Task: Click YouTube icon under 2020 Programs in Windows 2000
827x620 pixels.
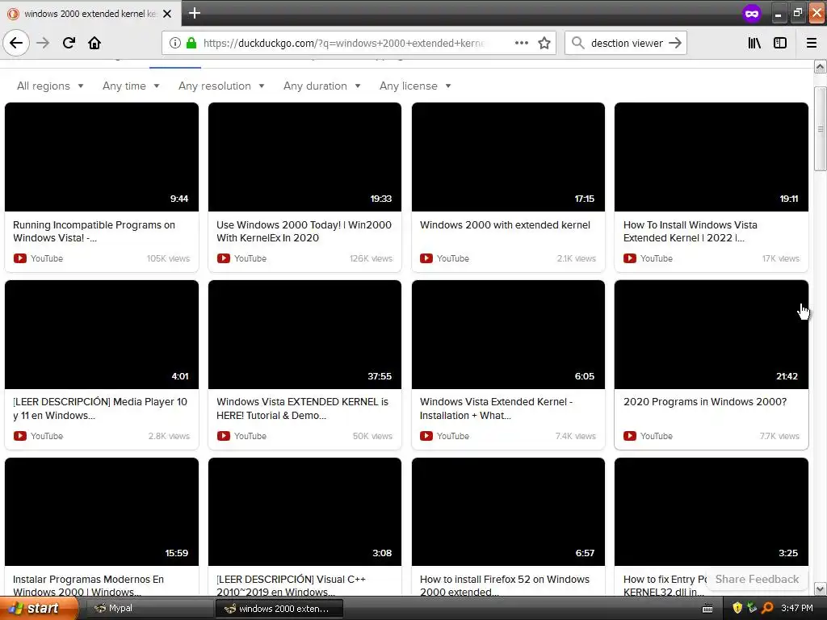Action: click(630, 436)
